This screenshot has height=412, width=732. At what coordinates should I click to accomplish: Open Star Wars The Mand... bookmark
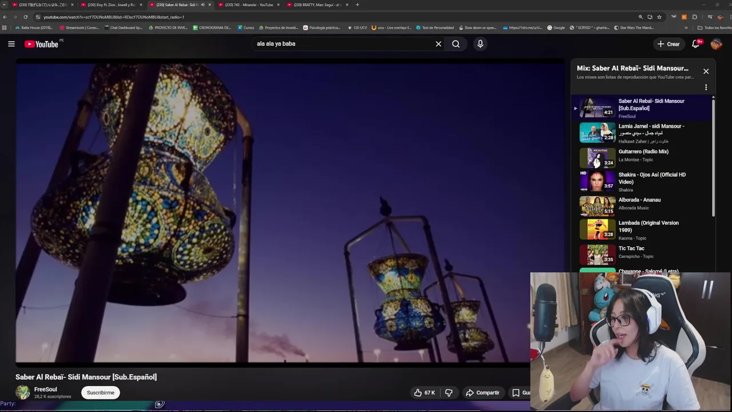click(x=634, y=27)
